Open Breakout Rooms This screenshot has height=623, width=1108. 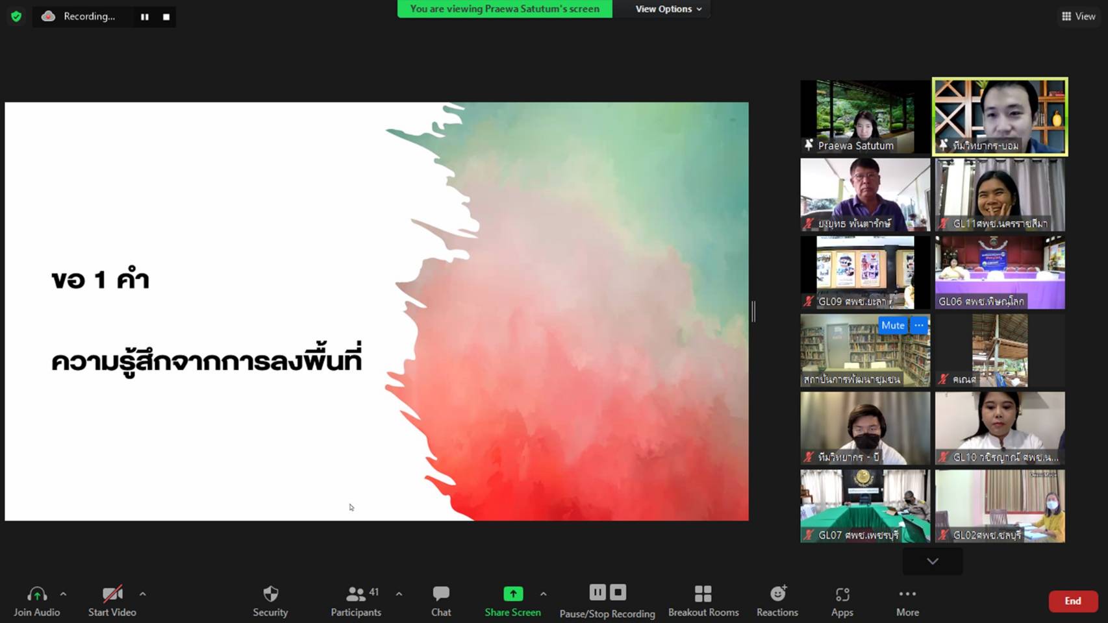tap(703, 601)
